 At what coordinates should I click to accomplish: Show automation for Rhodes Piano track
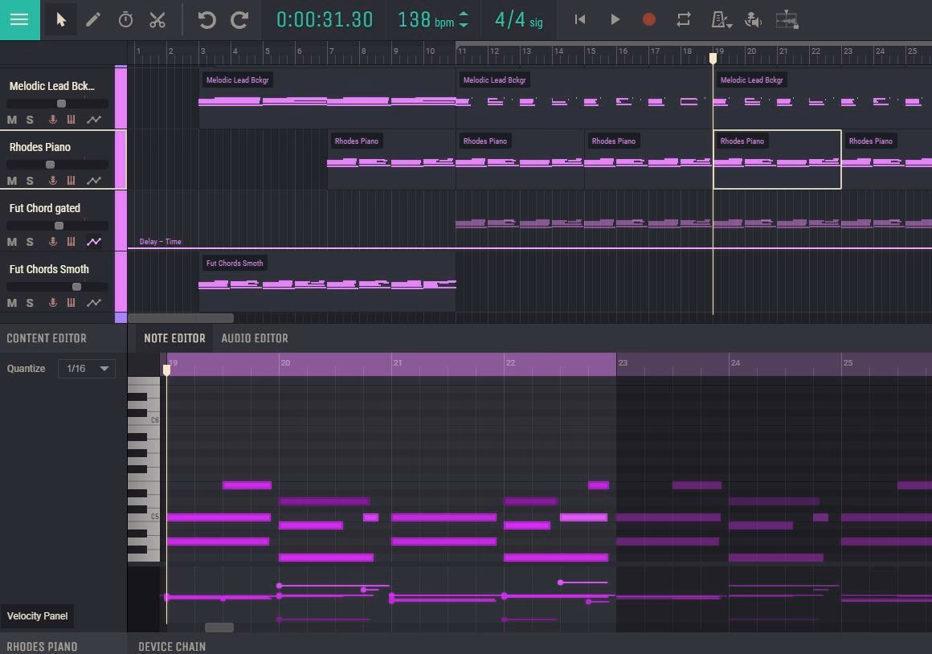coord(94,181)
